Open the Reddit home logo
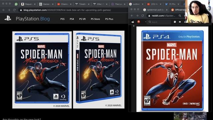 (133, 22)
